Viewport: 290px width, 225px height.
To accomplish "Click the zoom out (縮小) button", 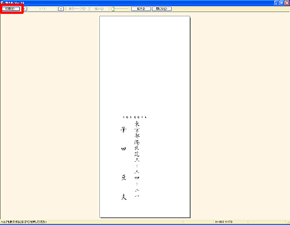I will point(99,9).
